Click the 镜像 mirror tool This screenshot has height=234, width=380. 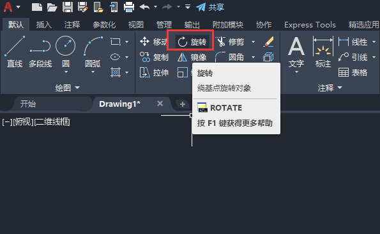pos(192,58)
